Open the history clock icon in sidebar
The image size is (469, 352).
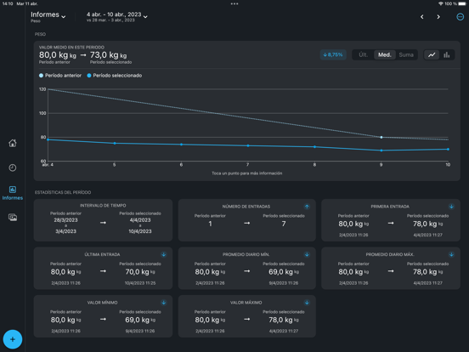13,167
